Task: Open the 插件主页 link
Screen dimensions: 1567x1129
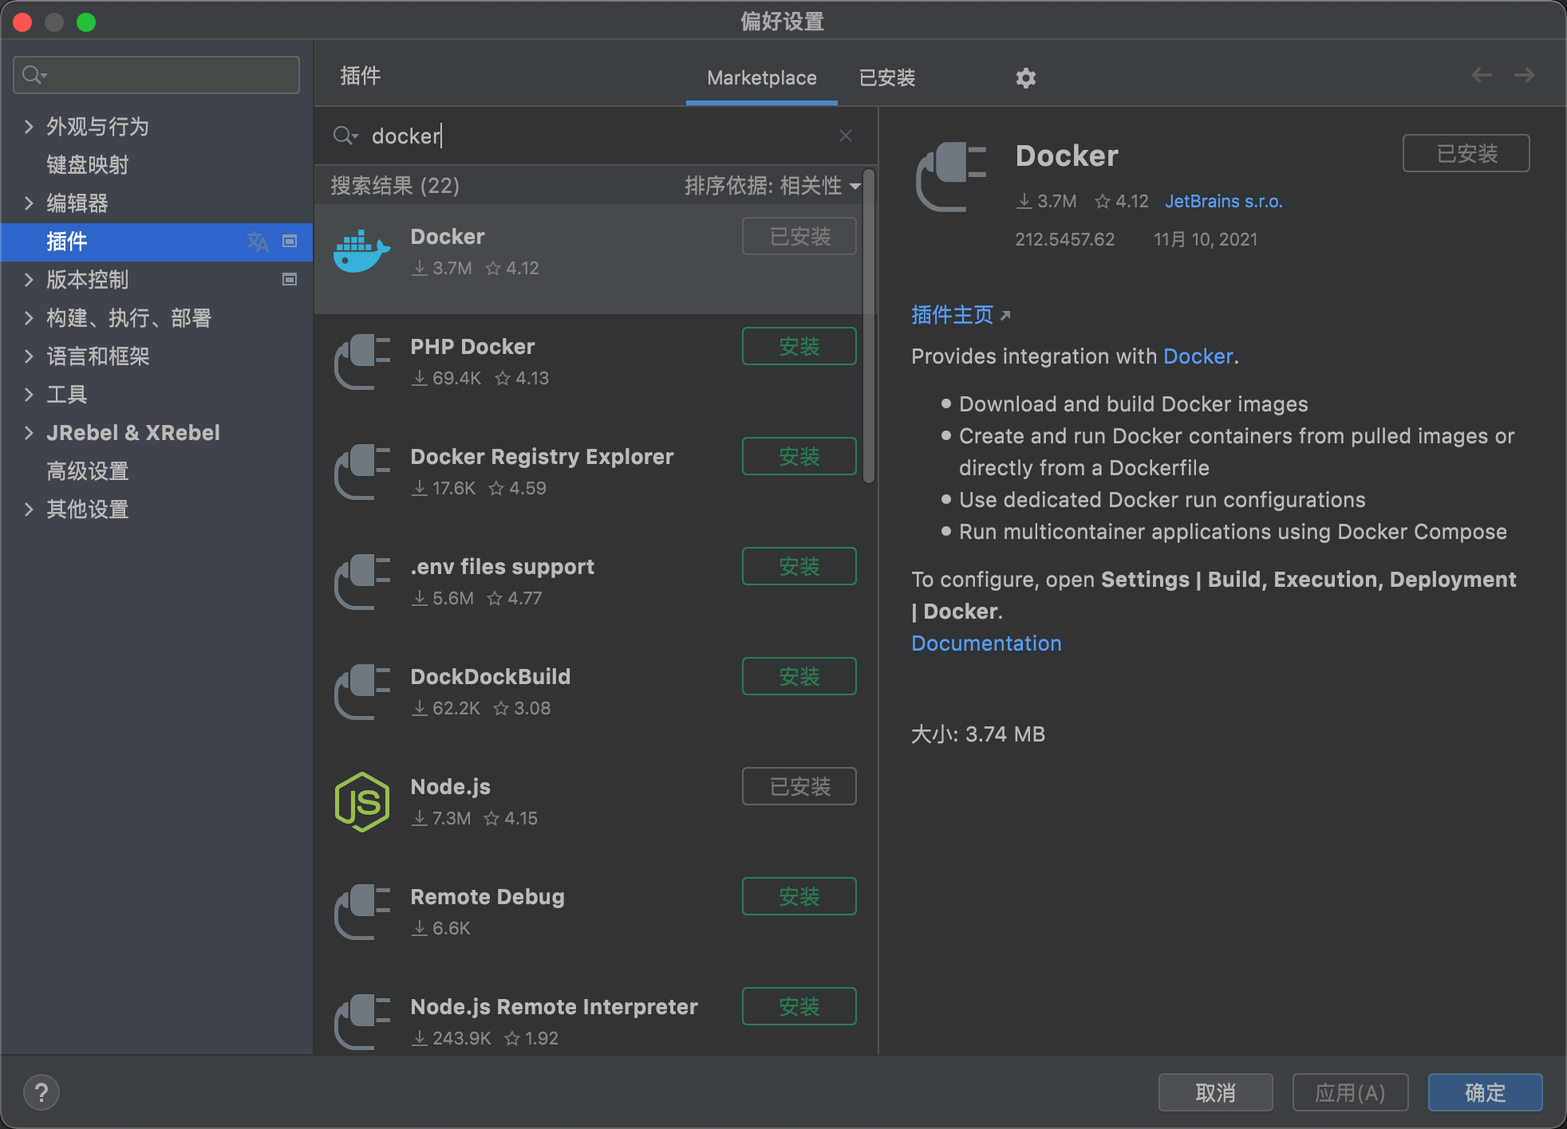Action: [953, 315]
